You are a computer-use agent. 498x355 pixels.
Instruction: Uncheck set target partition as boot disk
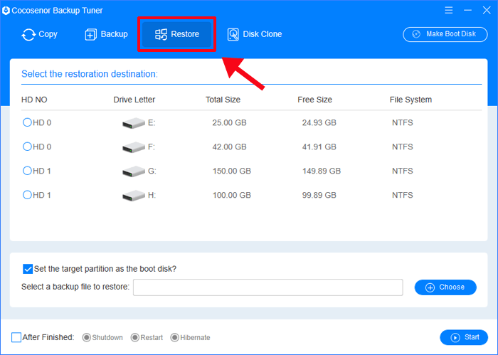(x=28, y=269)
